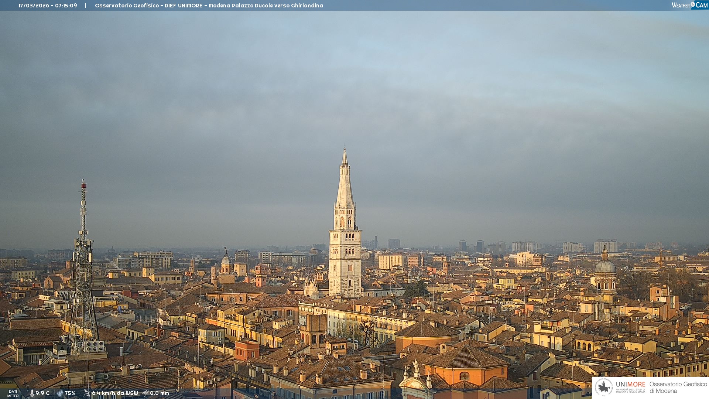This screenshot has width=709, height=399.
Task: Click the 75% humidity value
Action: click(x=70, y=393)
